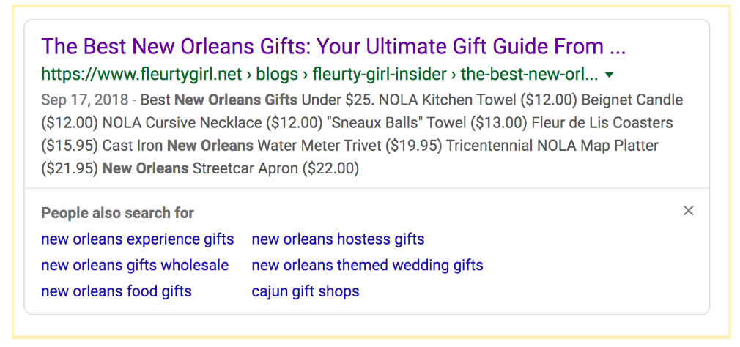Search for 'new orleans themed wedding gifts'

pyautogui.click(x=367, y=265)
